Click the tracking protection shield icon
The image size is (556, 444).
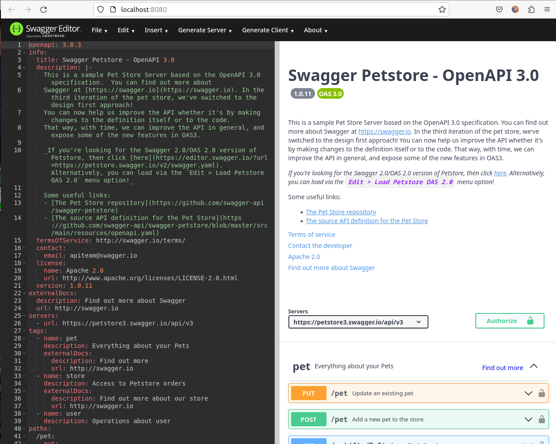[x=101, y=9]
